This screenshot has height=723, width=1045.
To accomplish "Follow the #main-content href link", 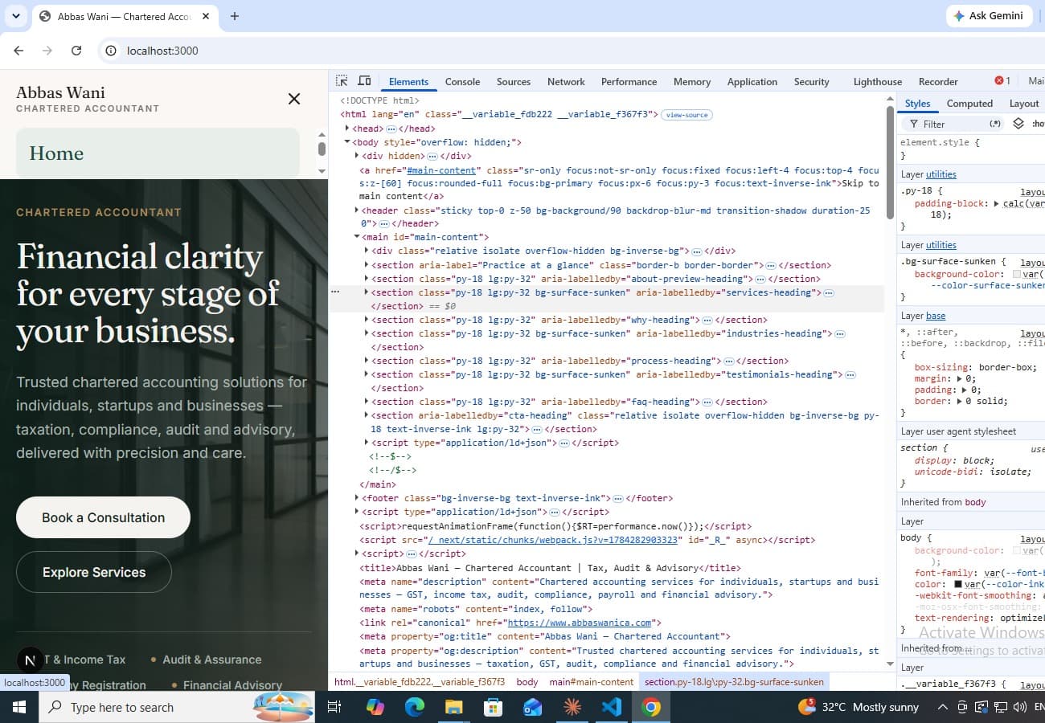I will (441, 170).
